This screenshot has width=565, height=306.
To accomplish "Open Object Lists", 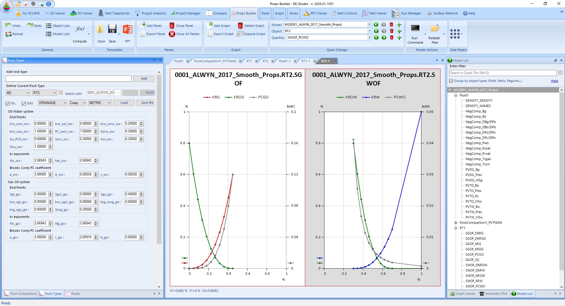I will coord(58,26).
